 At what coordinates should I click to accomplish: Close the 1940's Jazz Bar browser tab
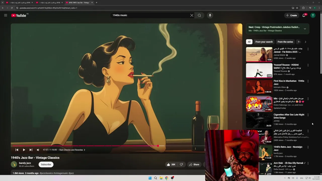click(92, 3)
